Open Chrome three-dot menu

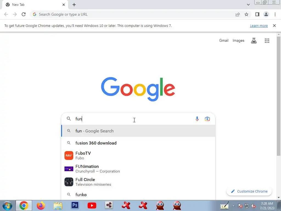(x=275, y=14)
